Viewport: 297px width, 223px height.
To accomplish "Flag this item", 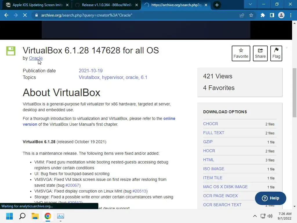I will coord(276,53).
